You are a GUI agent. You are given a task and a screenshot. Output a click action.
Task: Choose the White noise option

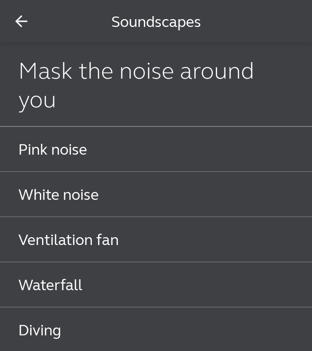point(156,194)
